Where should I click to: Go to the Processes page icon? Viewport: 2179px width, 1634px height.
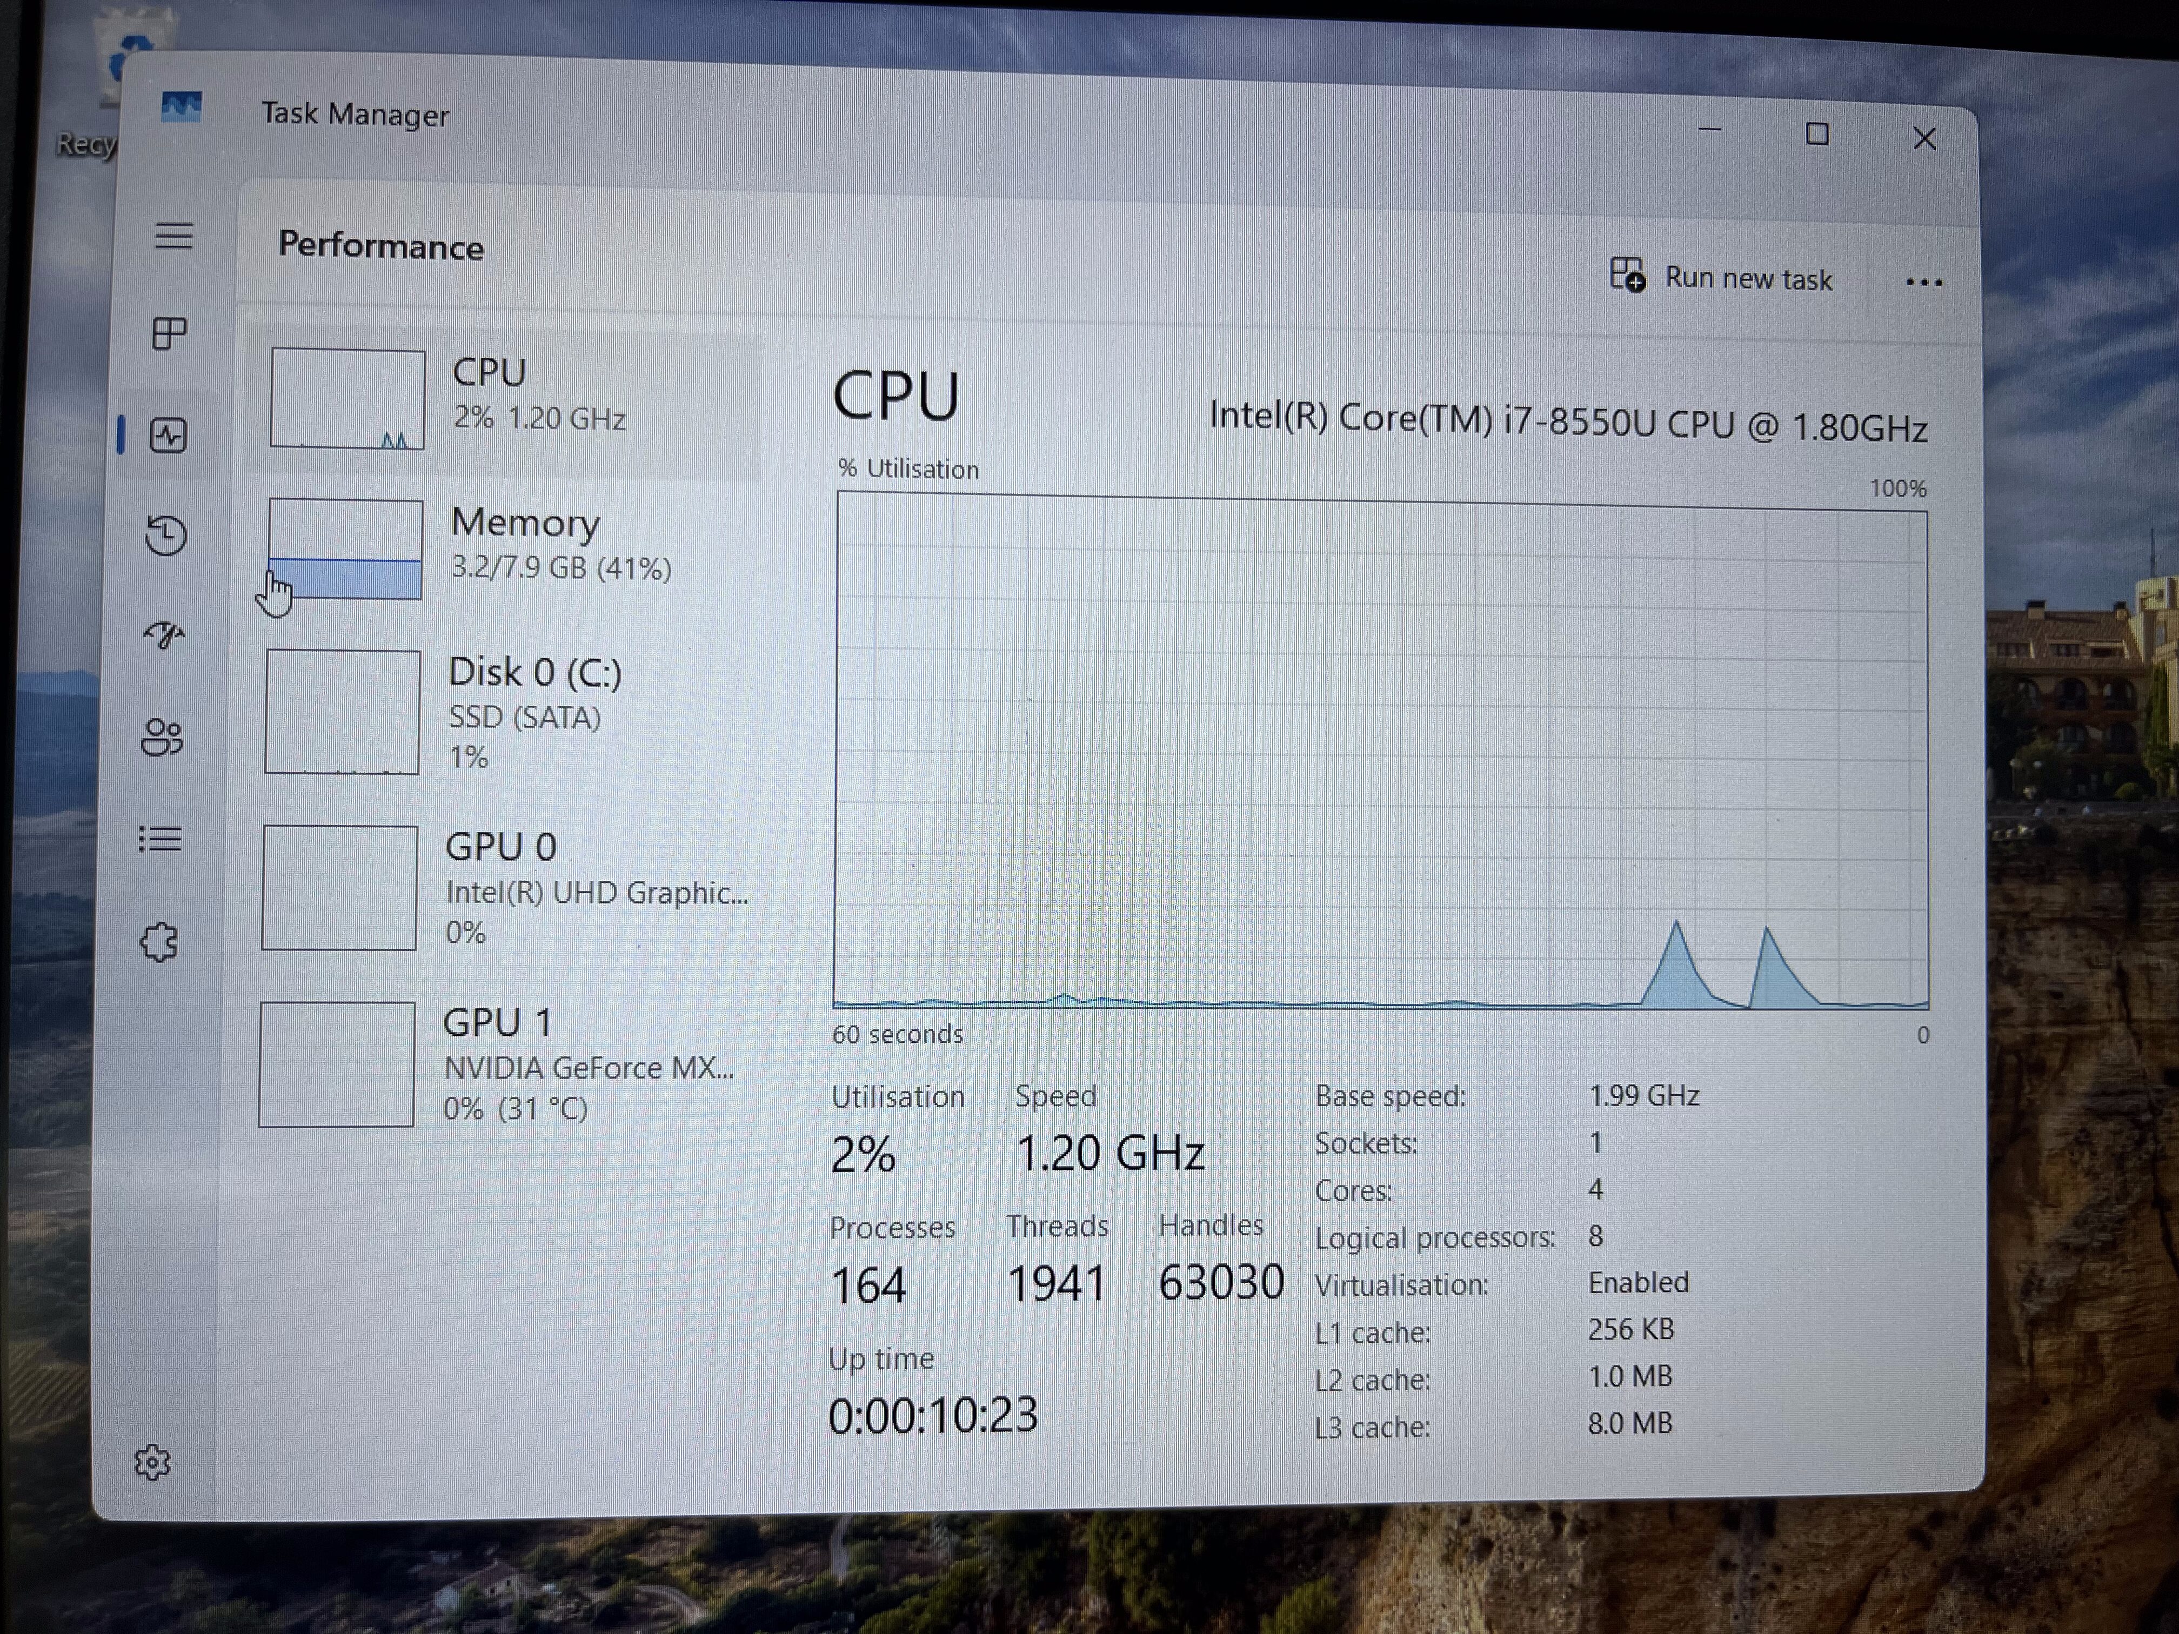pyautogui.click(x=170, y=333)
